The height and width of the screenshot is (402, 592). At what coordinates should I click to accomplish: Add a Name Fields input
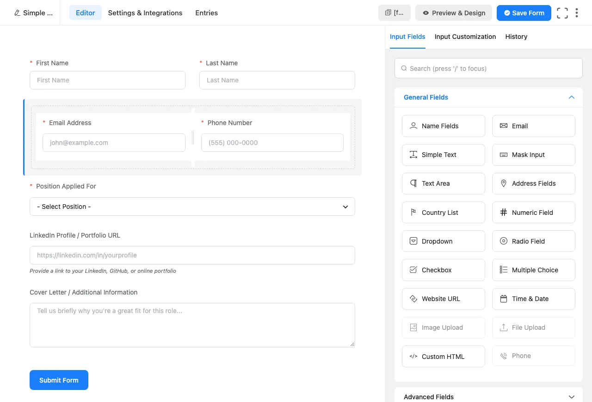tap(444, 126)
